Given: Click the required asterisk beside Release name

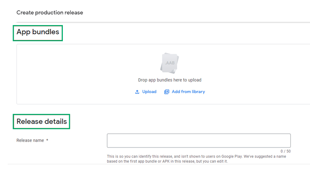Looking at the screenshot, I should (x=47, y=140).
